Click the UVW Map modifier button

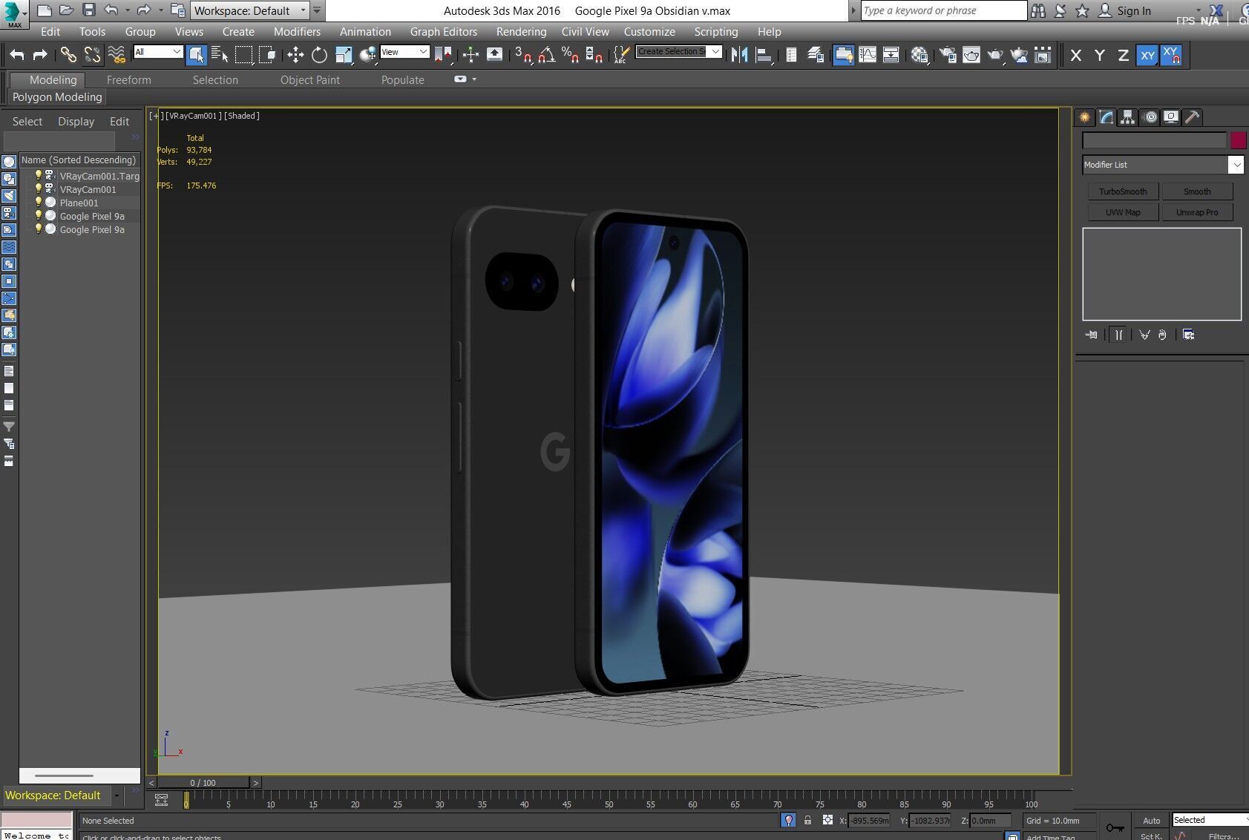pyautogui.click(x=1123, y=212)
